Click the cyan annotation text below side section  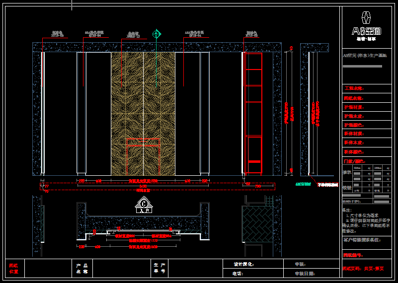(303, 184)
